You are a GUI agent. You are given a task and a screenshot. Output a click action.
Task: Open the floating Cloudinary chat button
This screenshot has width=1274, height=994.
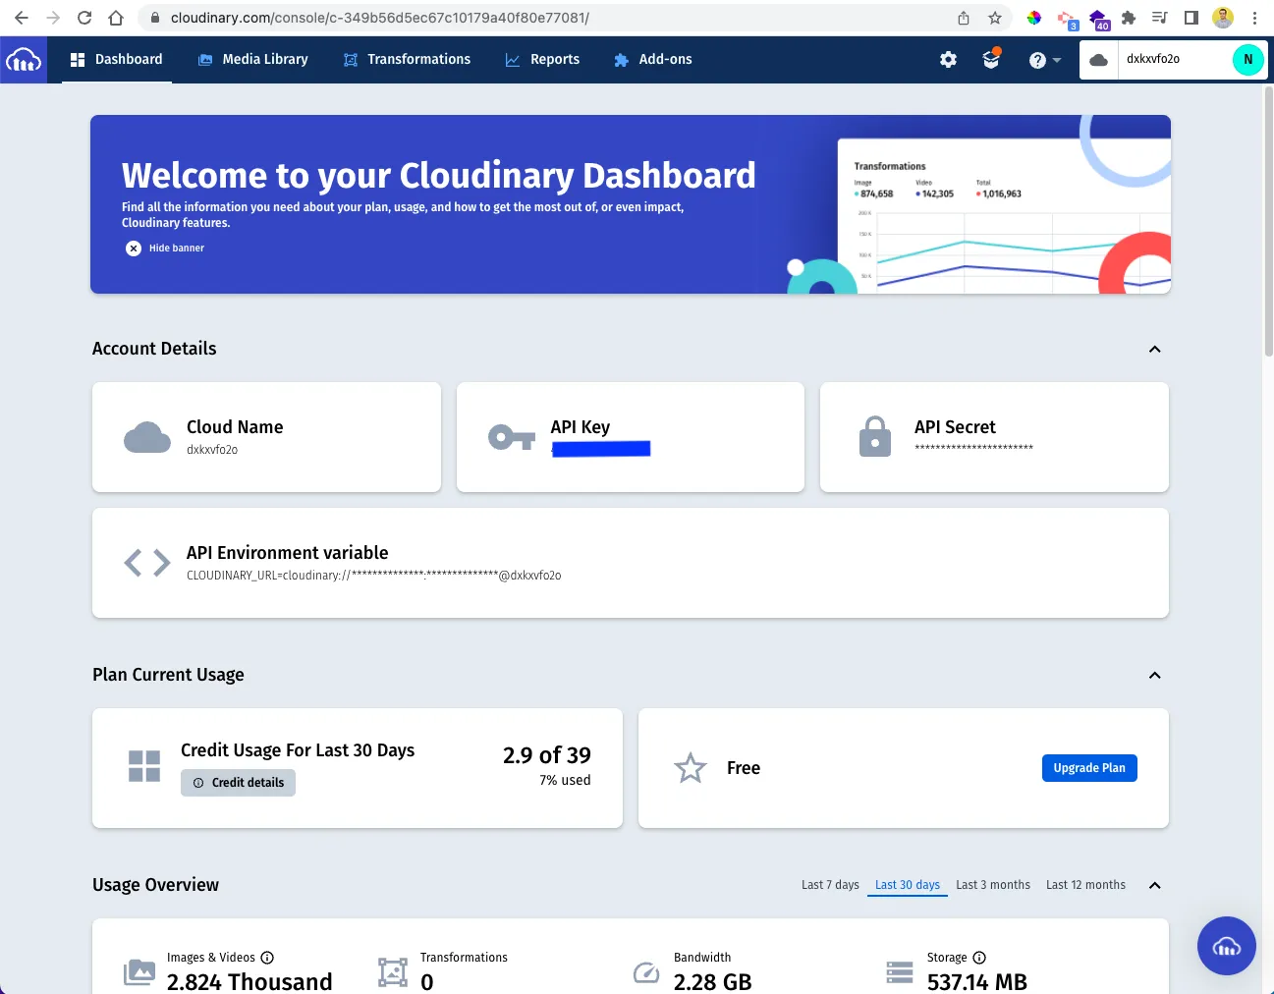(x=1226, y=946)
